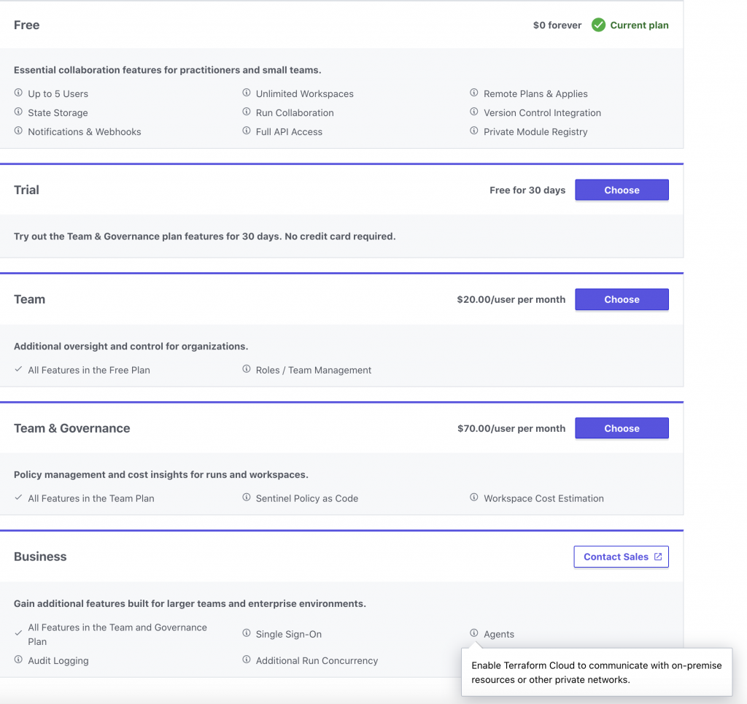Click info icon beside Sentinel Policy as Code
The height and width of the screenshot is (704, 747).
tap(247, 498)
